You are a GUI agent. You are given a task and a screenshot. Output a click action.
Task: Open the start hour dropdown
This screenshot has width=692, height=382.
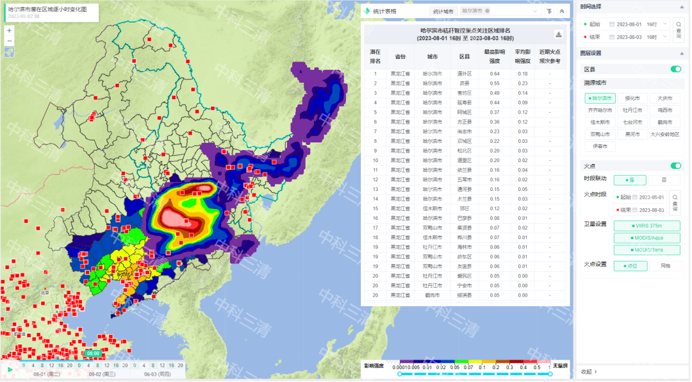[656, 24]
